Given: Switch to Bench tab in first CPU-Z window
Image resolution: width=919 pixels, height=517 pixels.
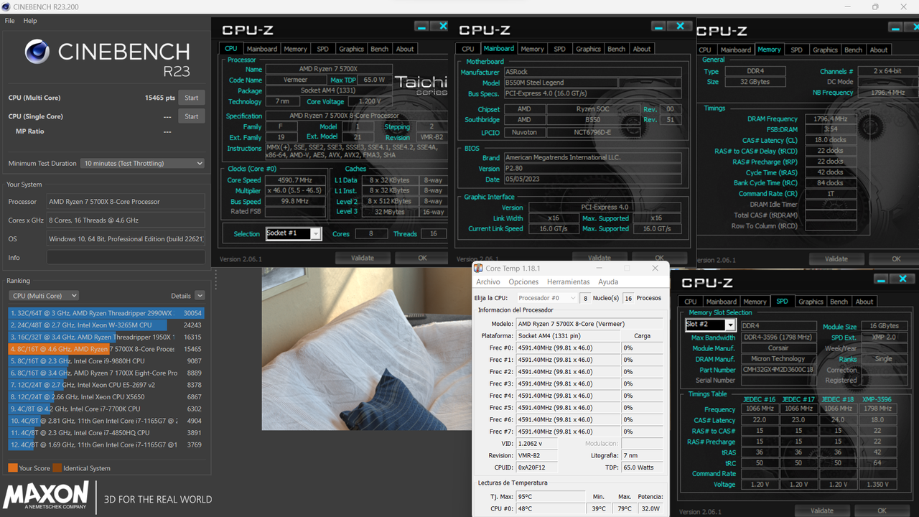Looking at the screenshot, I should 379,49.
